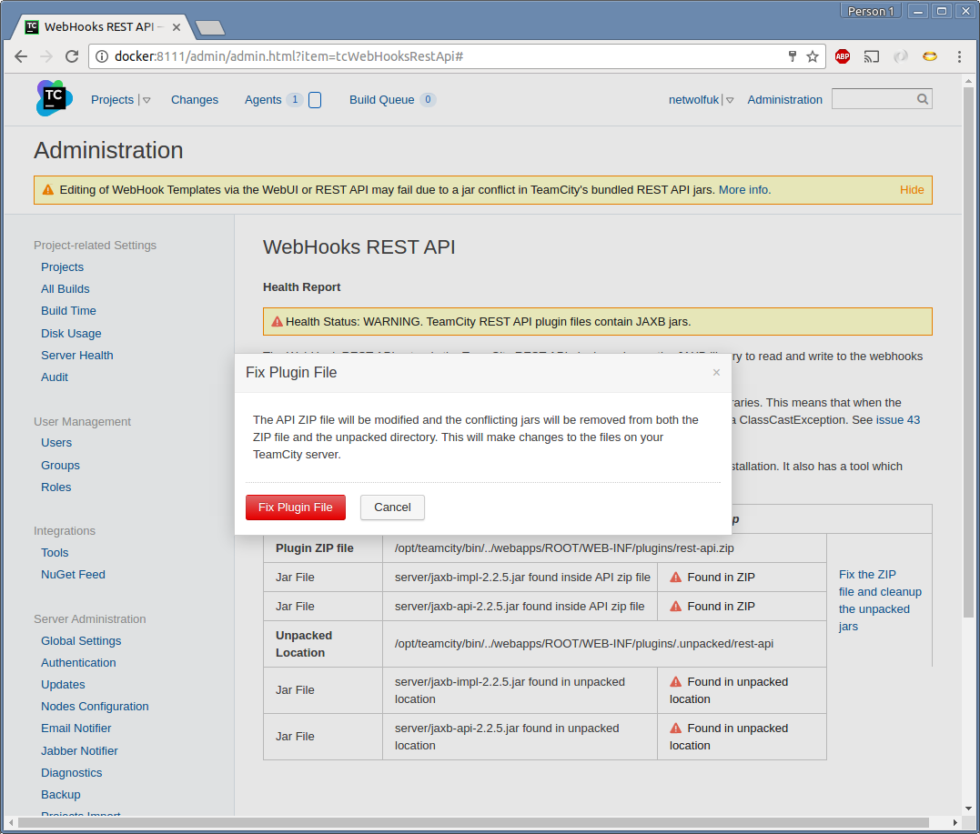Open Global Settings in sidebar
980x834 pixels.
click(81, 641)
